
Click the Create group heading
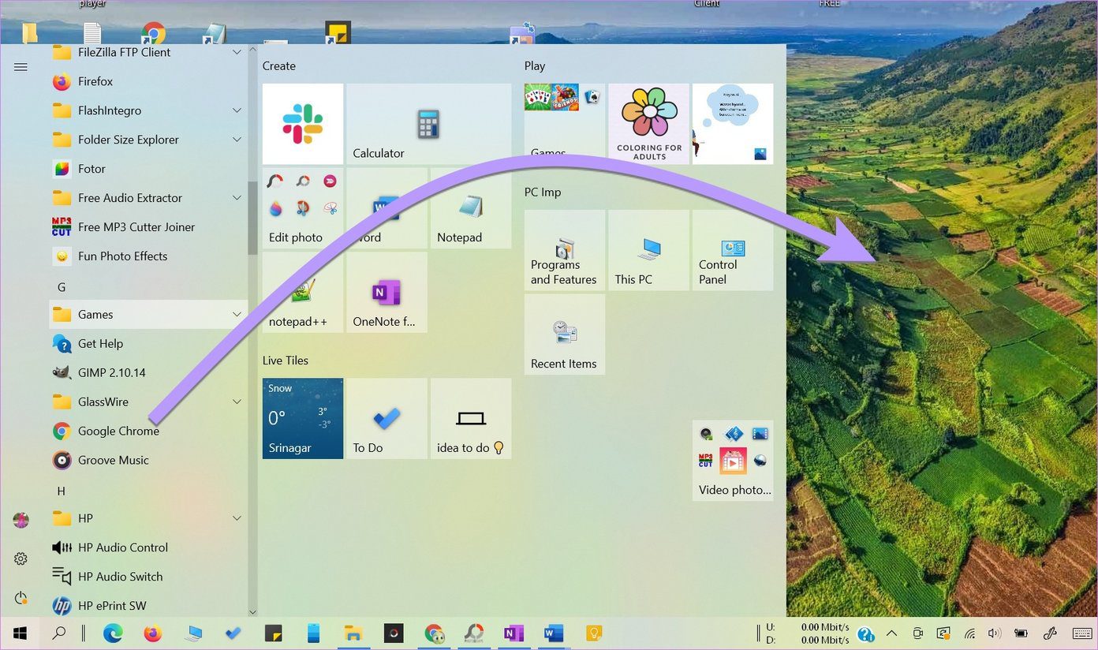pyautogui.click(x=279, y=66)
